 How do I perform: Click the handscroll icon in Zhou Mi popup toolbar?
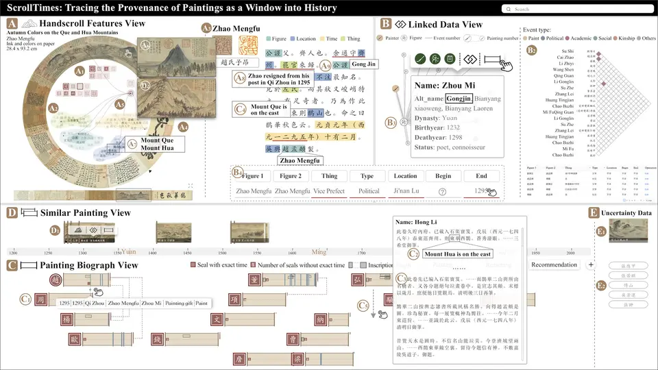point(492,59)
